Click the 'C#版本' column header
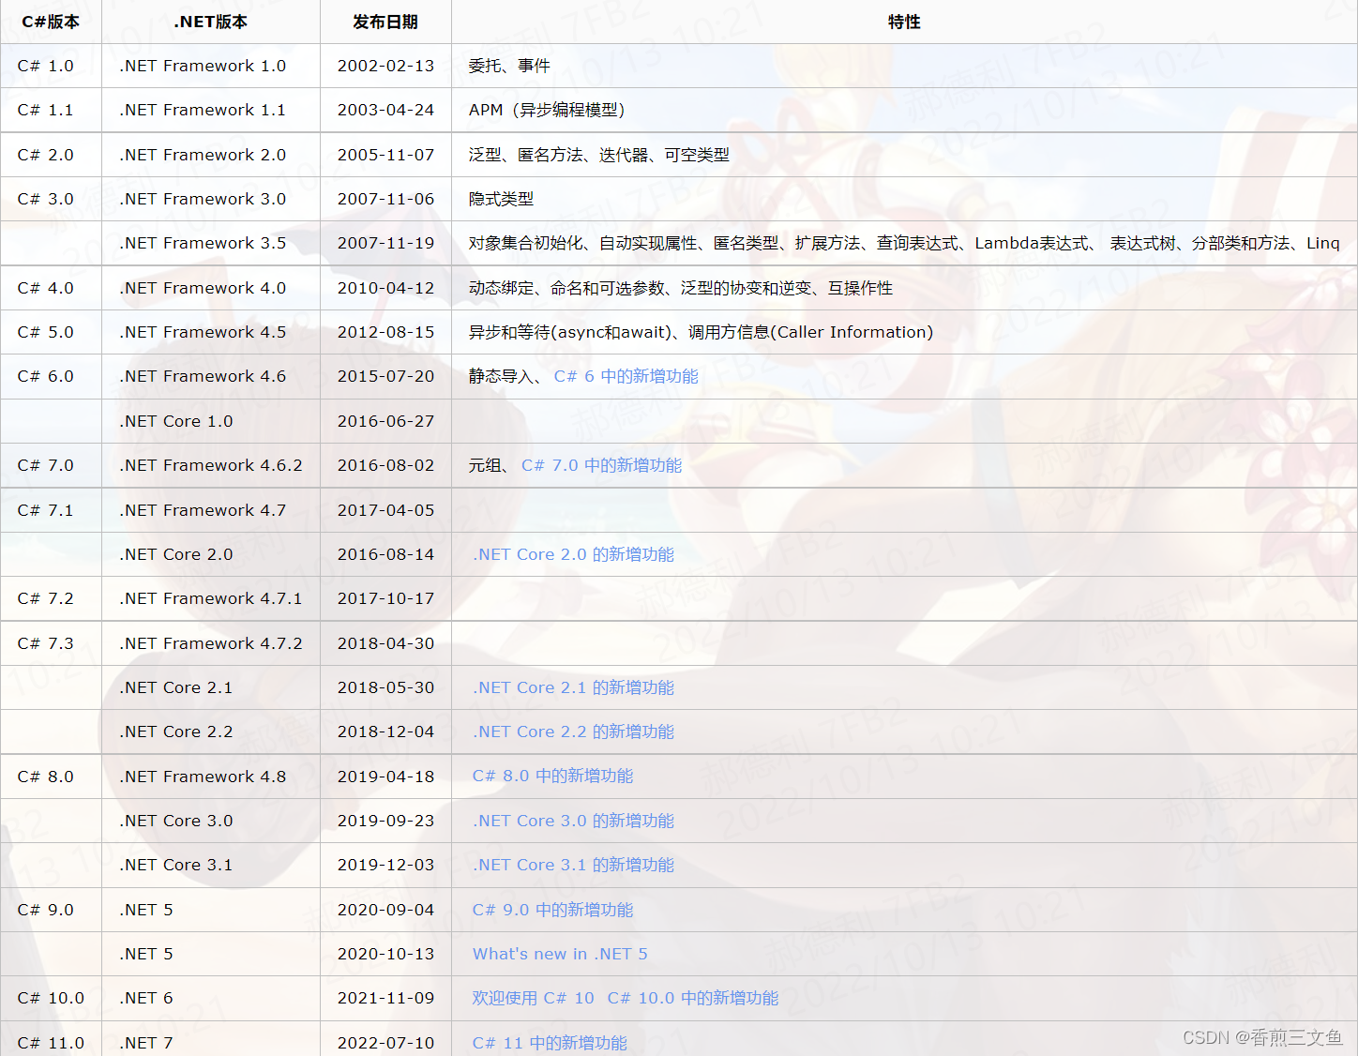Screen dimensions: 1358x1056 (50, 22)
